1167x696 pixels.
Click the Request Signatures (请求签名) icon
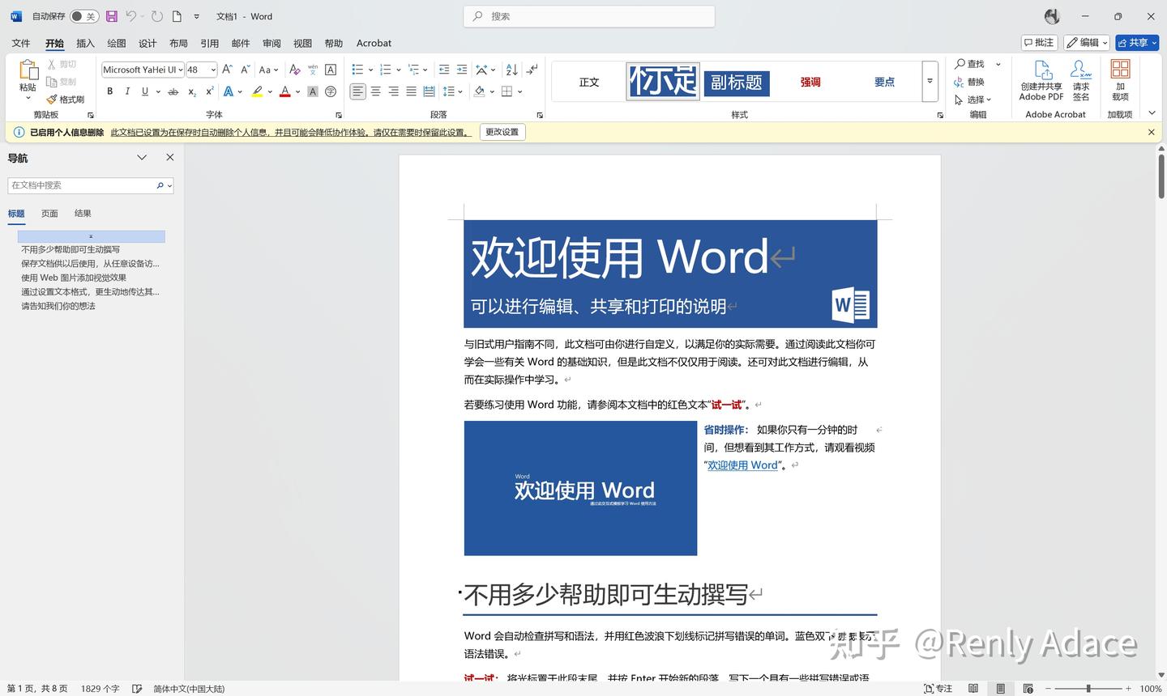pyautogui.click(x=1081, y=80)
